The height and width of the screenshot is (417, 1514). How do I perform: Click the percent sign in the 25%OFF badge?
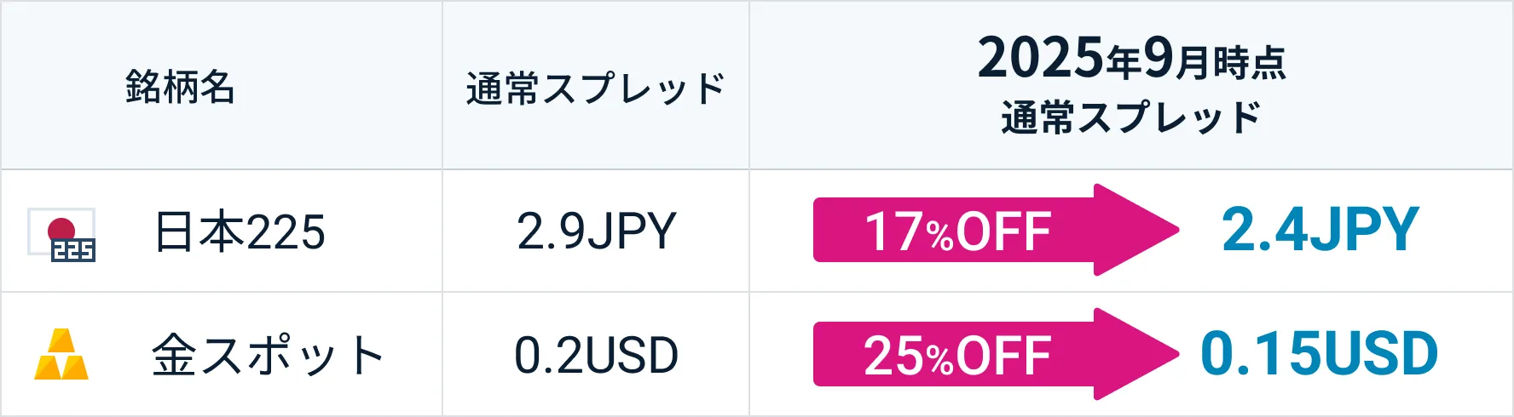pos(940,360)
